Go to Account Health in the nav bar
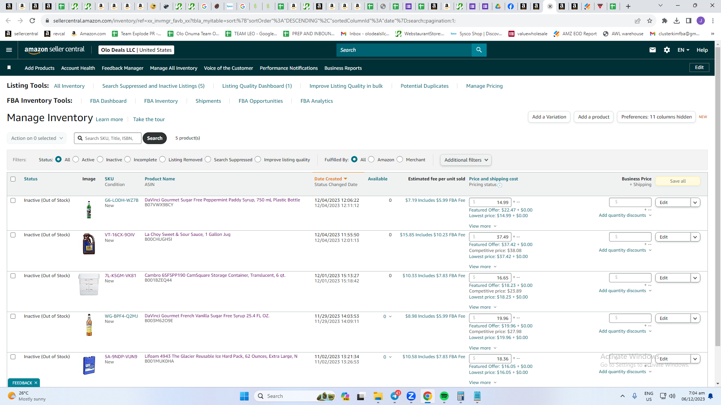Viewport: 721px width, 405px height. coord(78,68)
